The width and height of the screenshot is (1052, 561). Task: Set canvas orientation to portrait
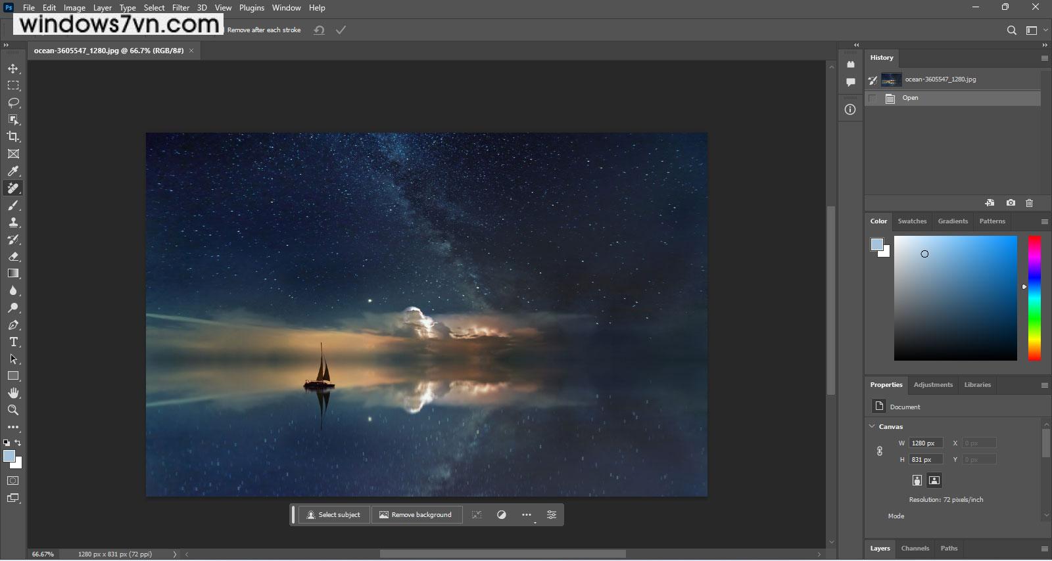pos(917,480)
